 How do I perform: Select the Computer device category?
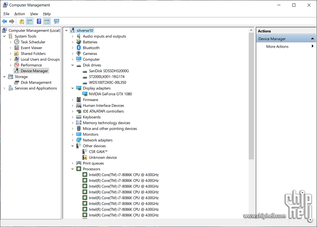(91, 59)
